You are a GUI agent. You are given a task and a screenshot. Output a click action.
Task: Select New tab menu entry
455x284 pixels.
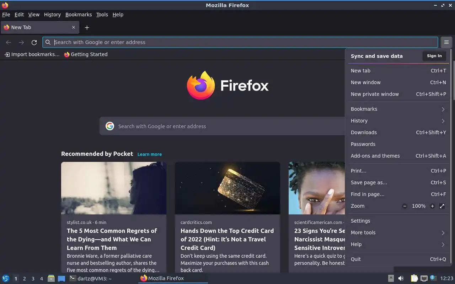point(398,71)
